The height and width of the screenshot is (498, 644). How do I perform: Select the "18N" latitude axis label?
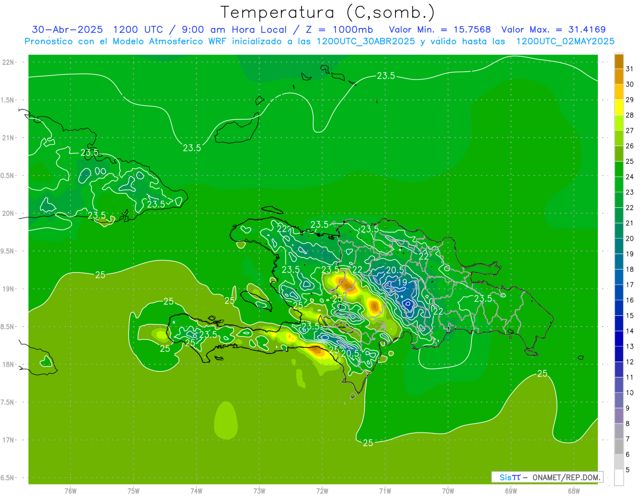pyautogui.click(x=8, y=364)
